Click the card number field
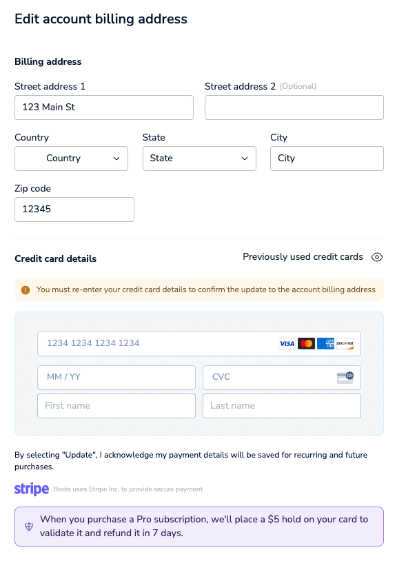 (199, 343)
